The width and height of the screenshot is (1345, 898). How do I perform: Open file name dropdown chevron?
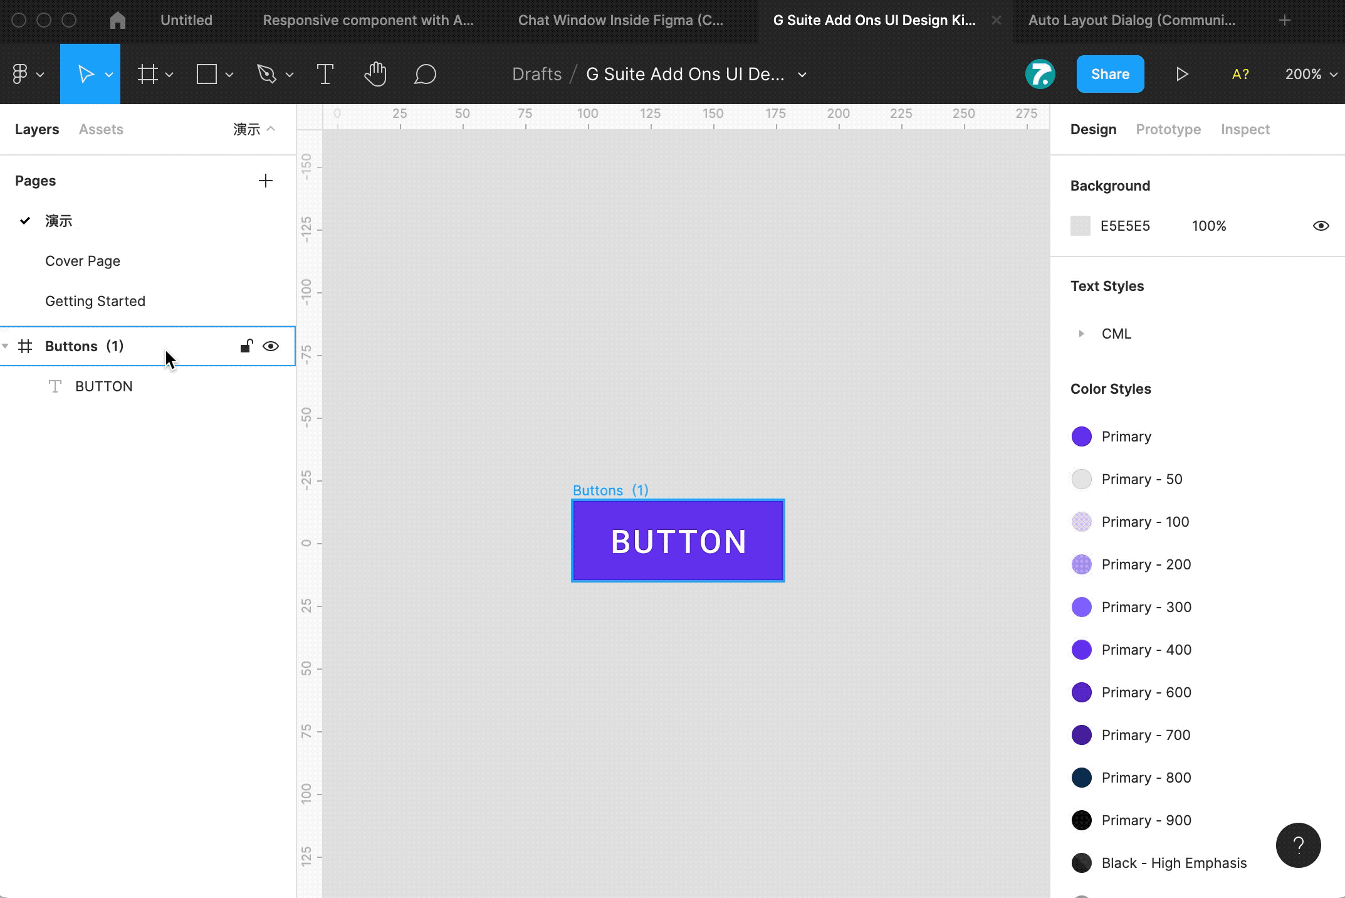click(802, 75)
